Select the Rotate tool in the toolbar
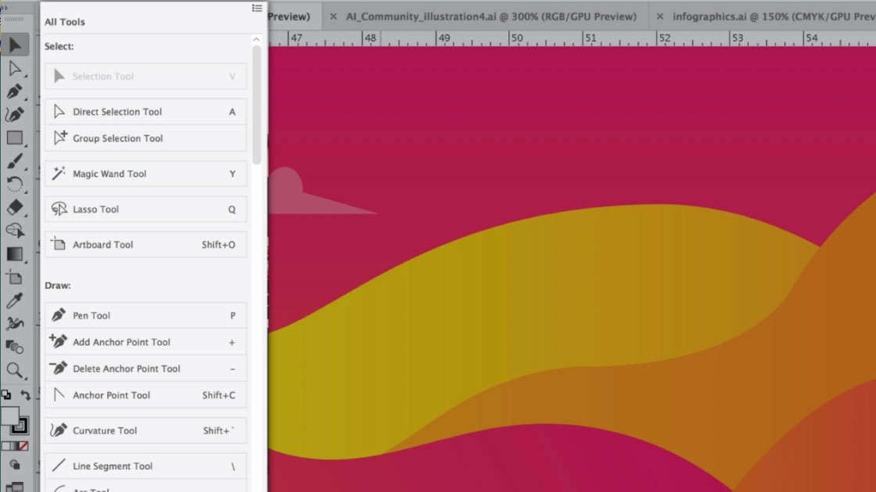876x492 pixels. tap(15, 184)
